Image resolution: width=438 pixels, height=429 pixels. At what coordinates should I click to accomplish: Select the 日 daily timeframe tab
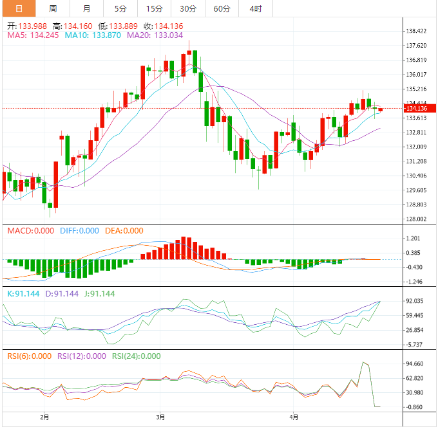pos(19,8)
